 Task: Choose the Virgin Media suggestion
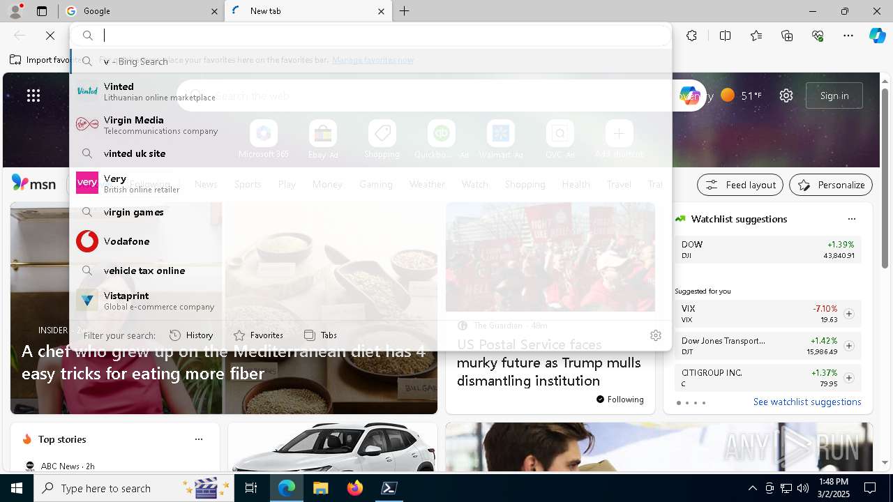pyautogui.click(x=370, y=124)
